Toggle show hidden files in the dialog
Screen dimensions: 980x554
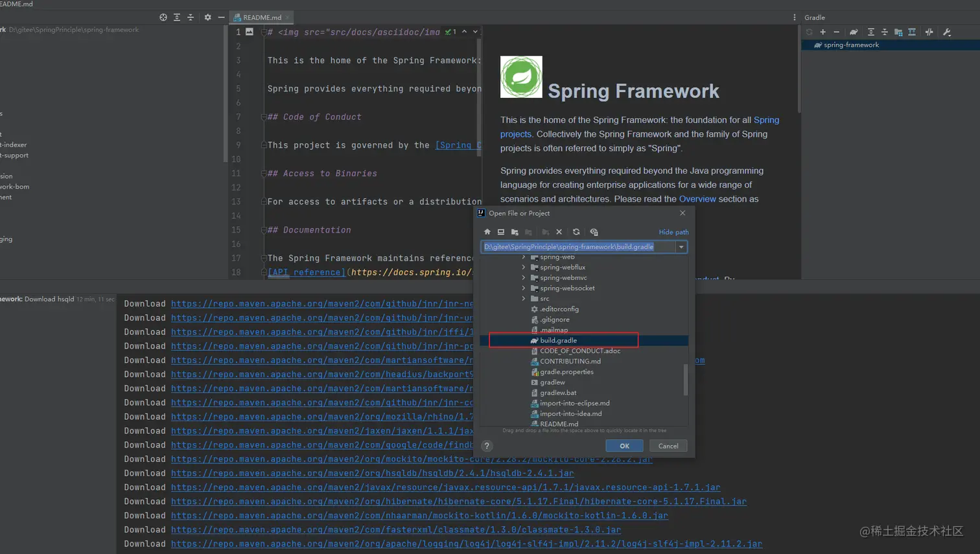594,232
